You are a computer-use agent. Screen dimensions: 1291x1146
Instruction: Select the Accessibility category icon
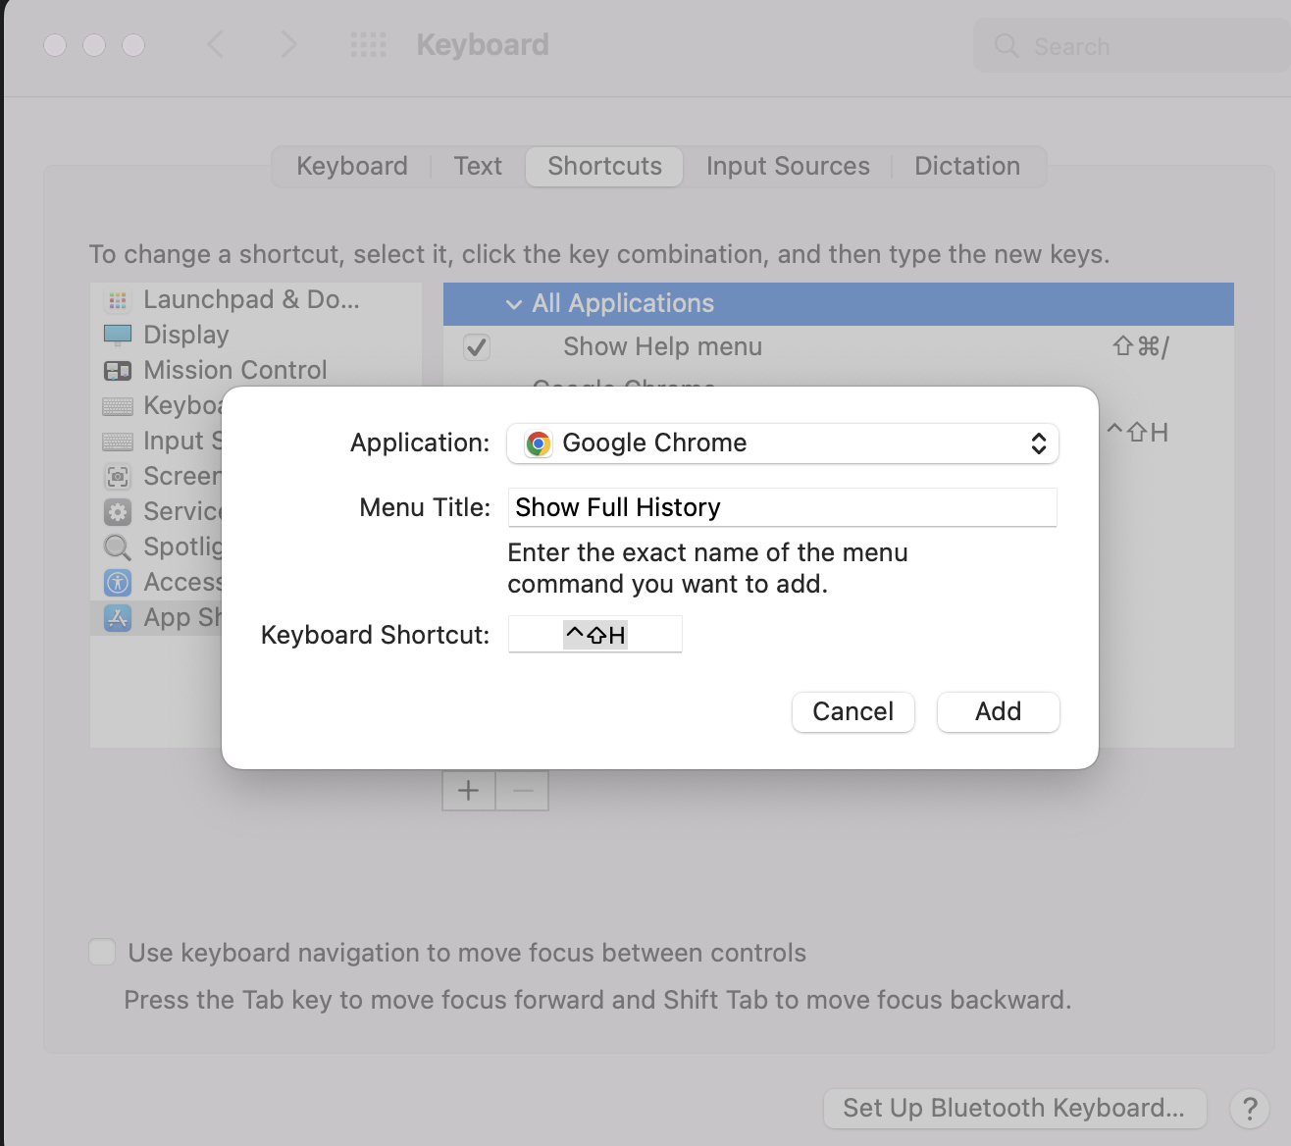click(118, 583)
